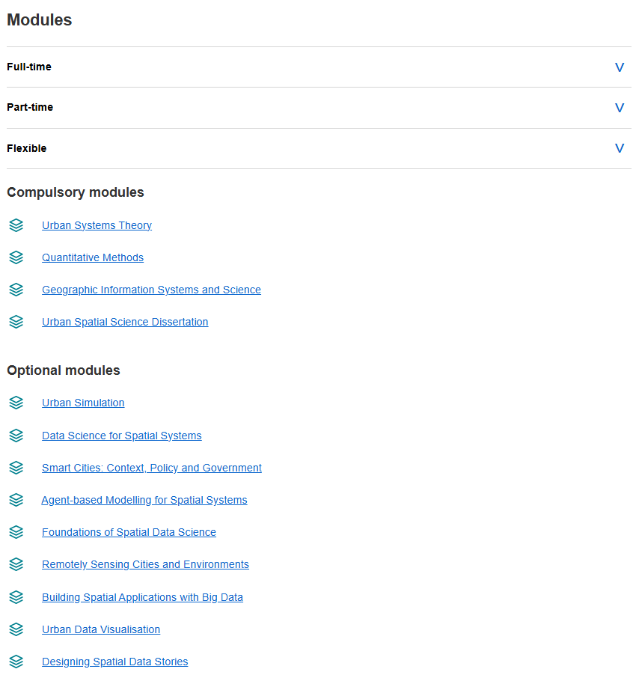633x681 pixels.
Task: Click stack icon beside Smart Cities module
Action: pos(16,468)
